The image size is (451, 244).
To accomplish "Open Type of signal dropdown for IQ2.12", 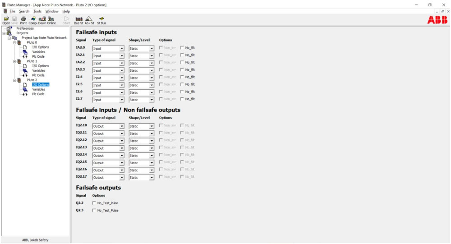I will [121, 141].
